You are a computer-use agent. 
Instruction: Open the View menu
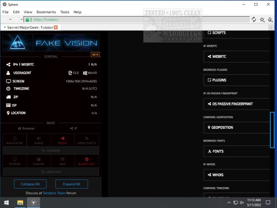click(x=28, y=12)
